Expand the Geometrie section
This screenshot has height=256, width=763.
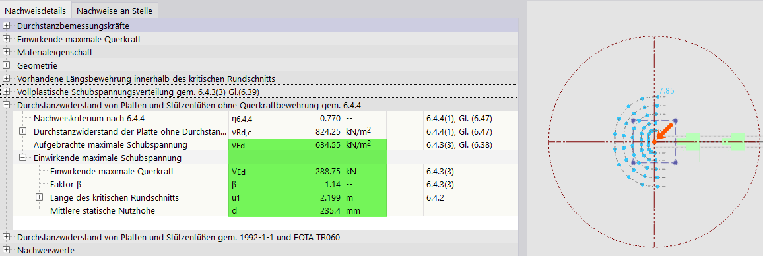tap(7, 65)
